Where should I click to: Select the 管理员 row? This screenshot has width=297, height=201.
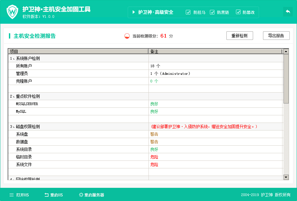(x=146, y=73)
